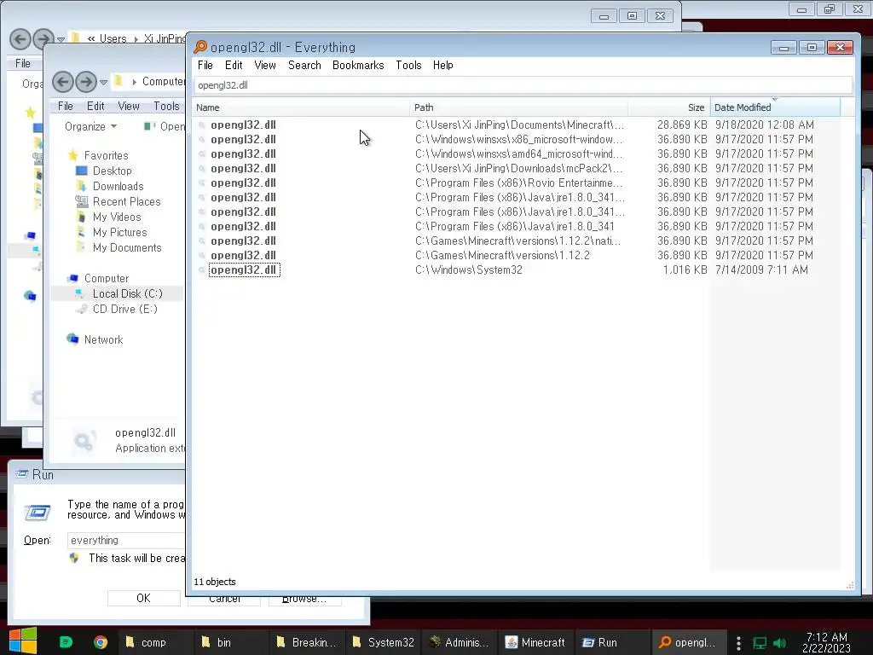Select opengl32.dll in the Documents\Minecraft path
The height and width of the screenshot is (655, 873).
[243, 125]
